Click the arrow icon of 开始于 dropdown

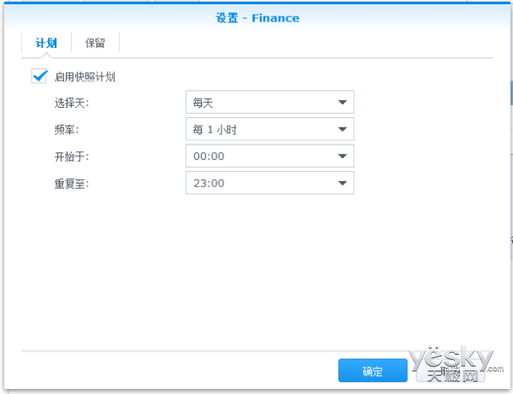342,156
